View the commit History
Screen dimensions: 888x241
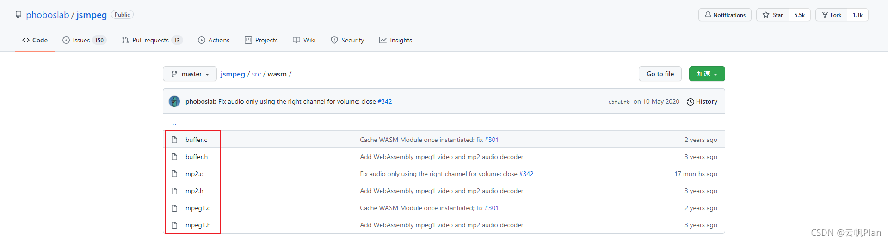point(702,101)
